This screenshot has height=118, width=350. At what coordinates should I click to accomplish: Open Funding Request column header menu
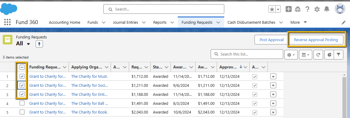(x=65, y=67)
